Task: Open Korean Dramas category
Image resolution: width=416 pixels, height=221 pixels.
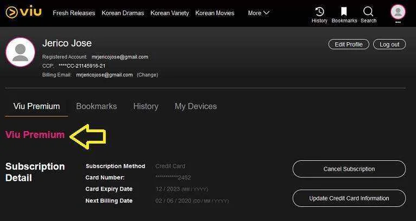Action: pyautogui.click(x=123, y=13)
